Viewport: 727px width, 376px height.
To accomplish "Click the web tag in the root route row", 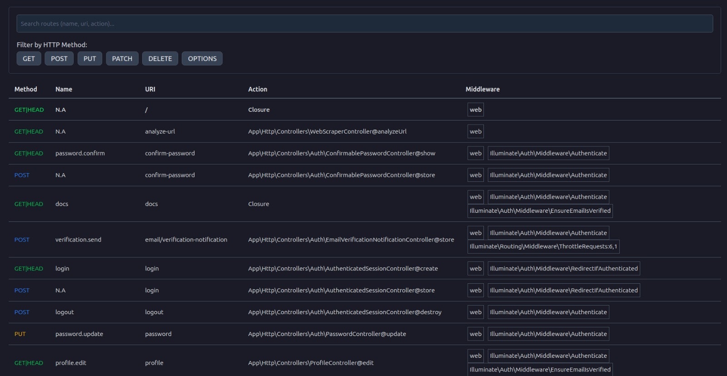I will (x=476, y=110).
